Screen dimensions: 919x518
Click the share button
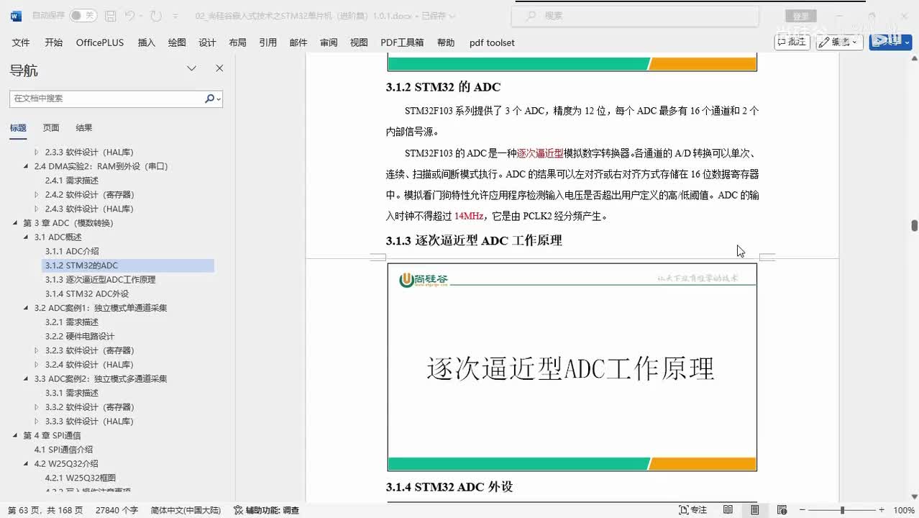point(890,42)
